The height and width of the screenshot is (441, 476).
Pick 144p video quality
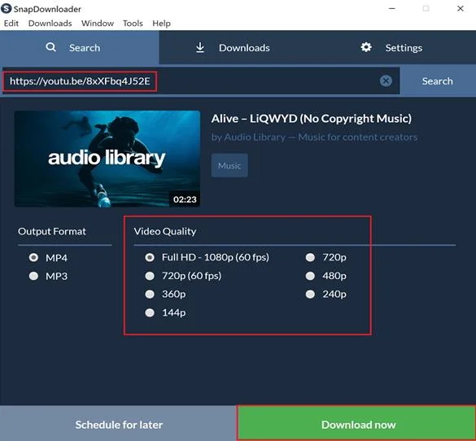tap(150, 312)
